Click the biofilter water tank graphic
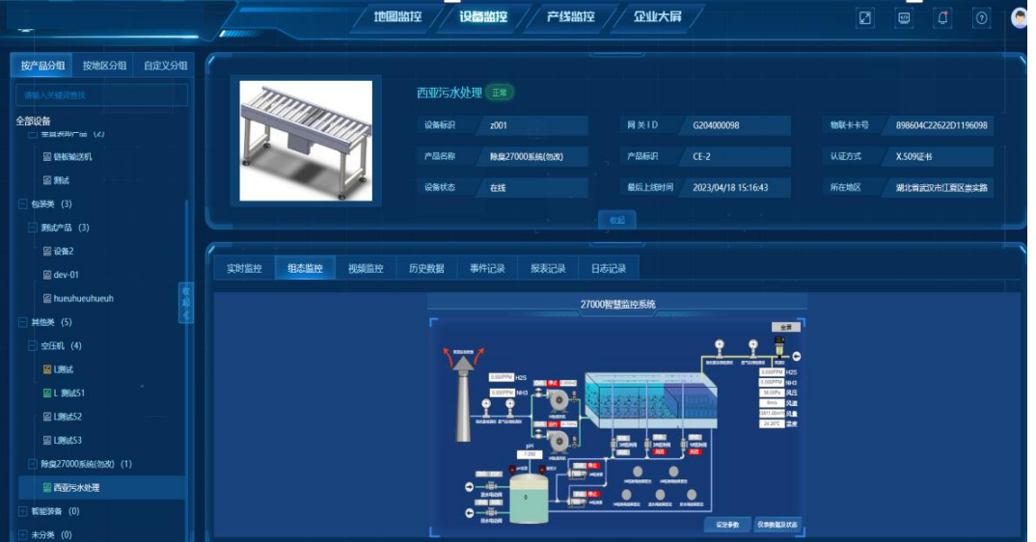Image resolution: width=1036 pixels, height=542 pixels. 651,400
